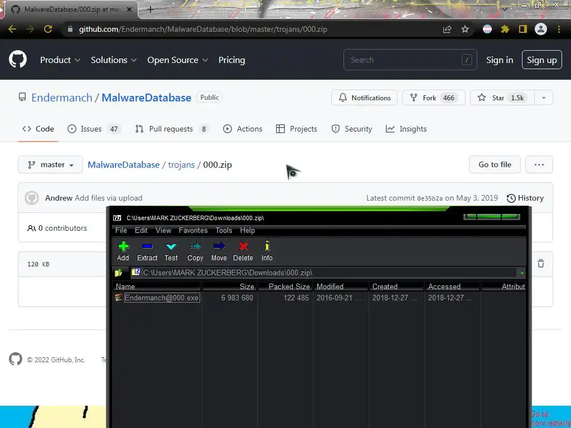
Task: Click browser forward arrow
Action: tap(30, 29)
